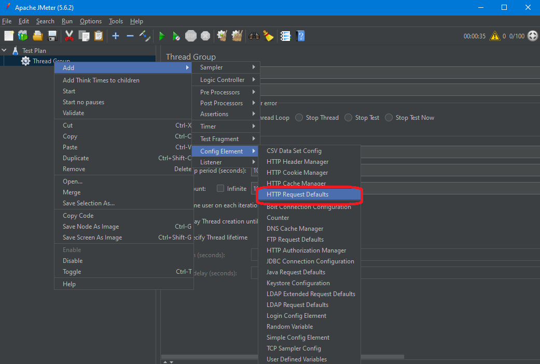Open the Options menu in menu bar
Viewport: 540px width, 364px height.
pos(91,21)
